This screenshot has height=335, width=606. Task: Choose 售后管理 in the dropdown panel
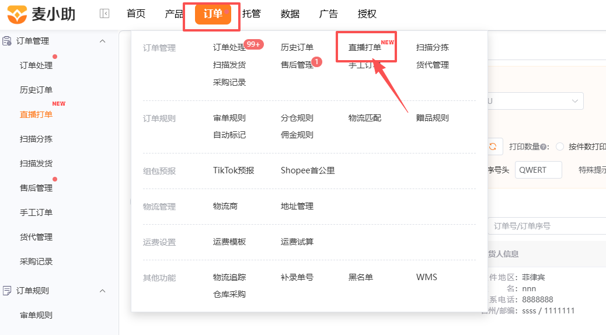[297, 65]
